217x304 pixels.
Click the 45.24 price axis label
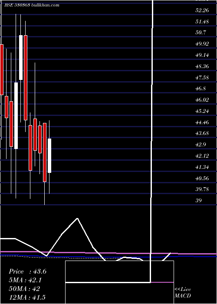pyautogui.click(x=202, y=111)
